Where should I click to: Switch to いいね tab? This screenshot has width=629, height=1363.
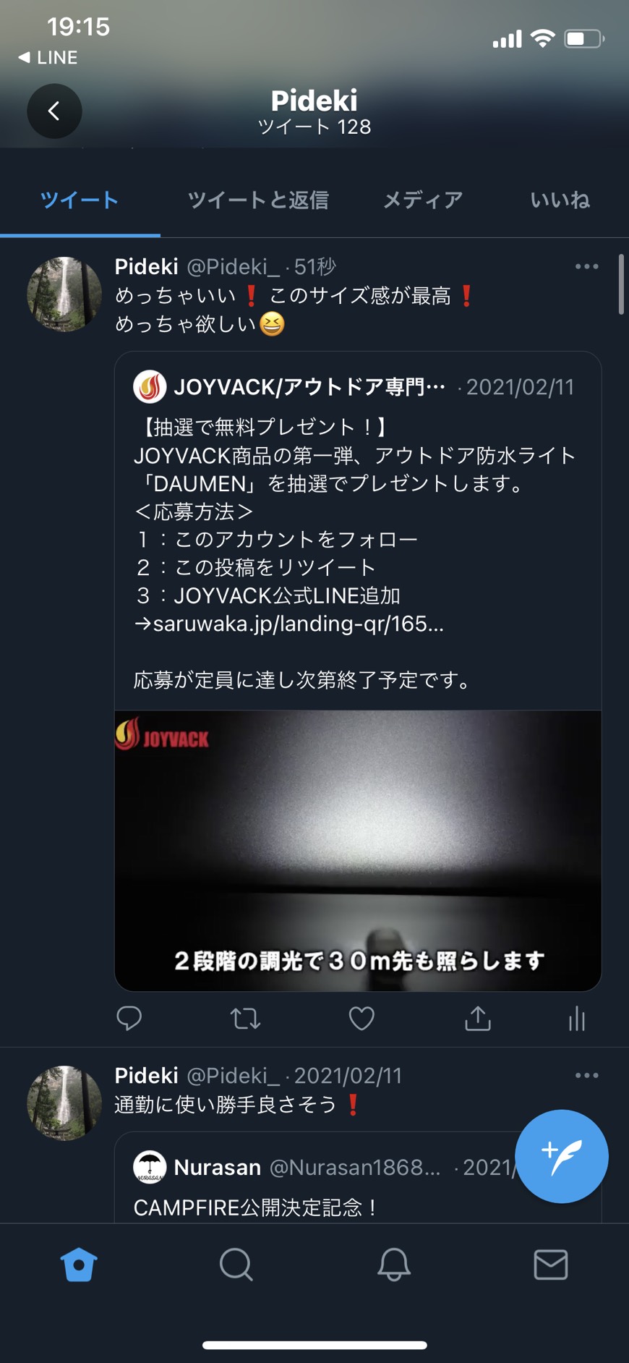pos(560,200)
